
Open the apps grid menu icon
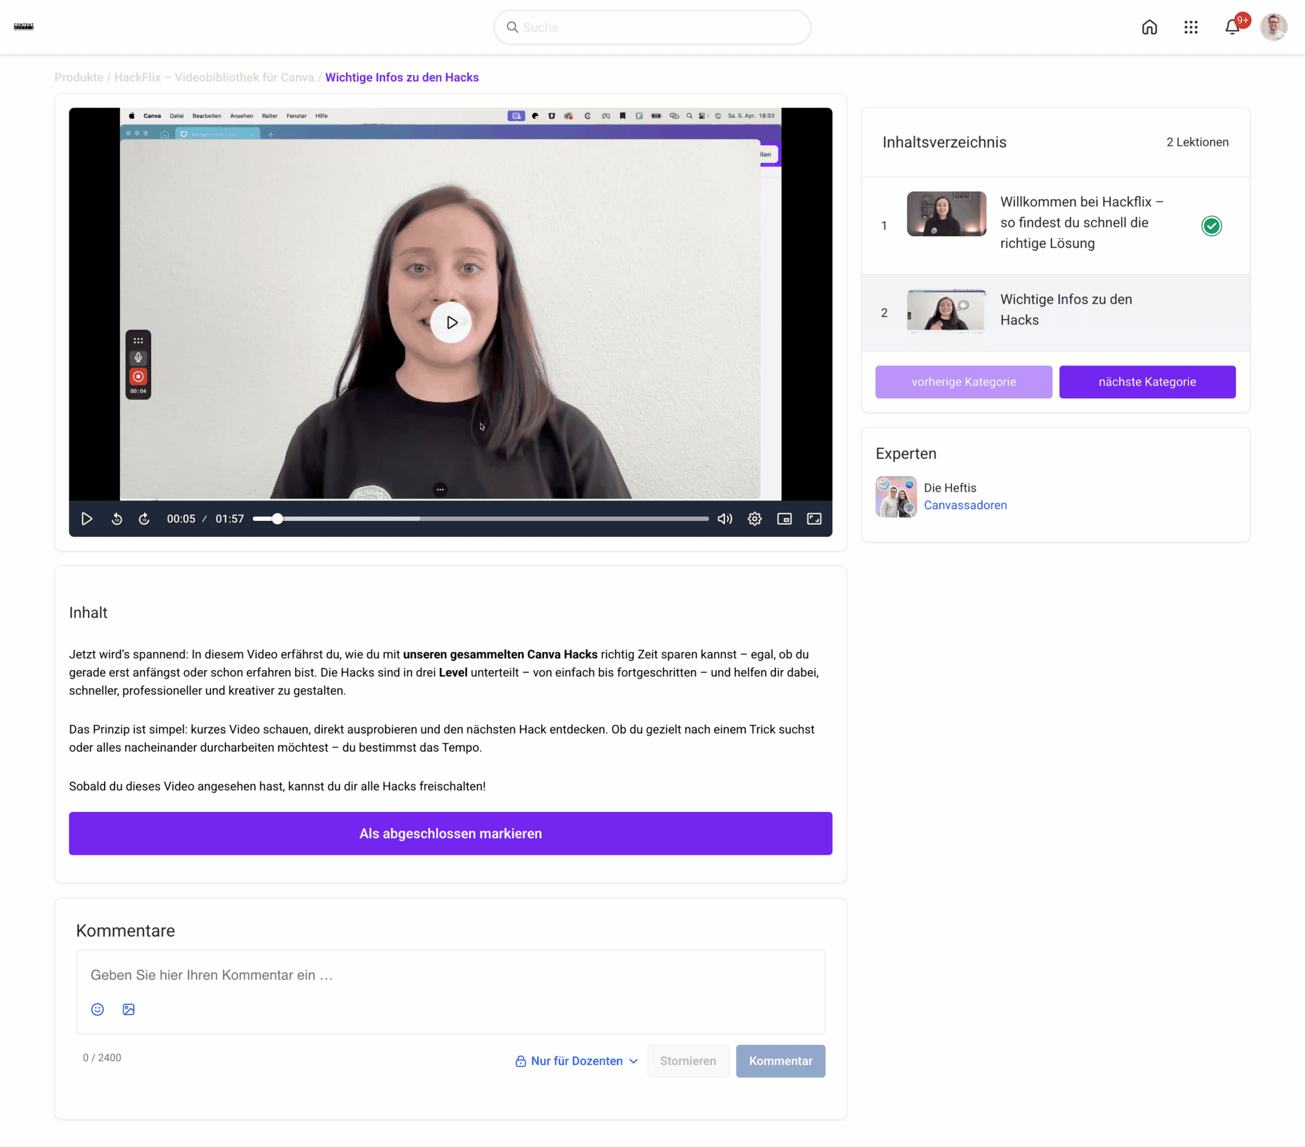(x=1191, y=27)
